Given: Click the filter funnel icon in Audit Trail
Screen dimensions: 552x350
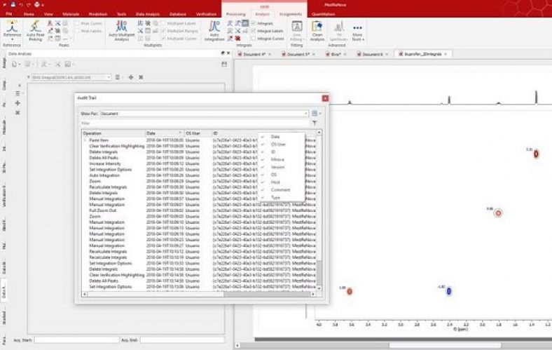Looking at the screenshot, I should (315, 123).
